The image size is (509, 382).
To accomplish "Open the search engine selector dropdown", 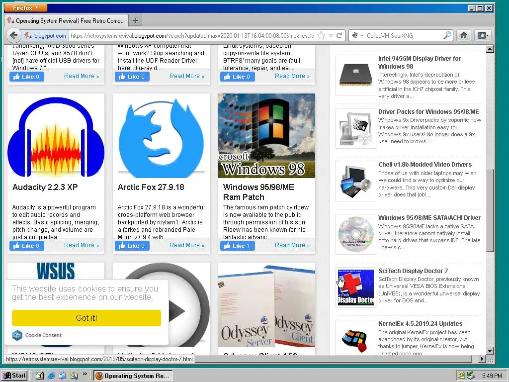I will pyautogui.click(x=357, y=35).
